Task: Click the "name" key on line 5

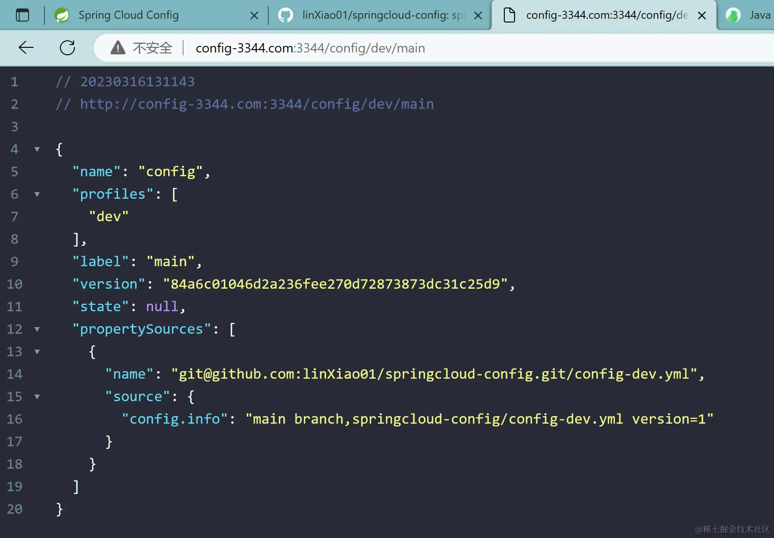Action: point(96,172)
